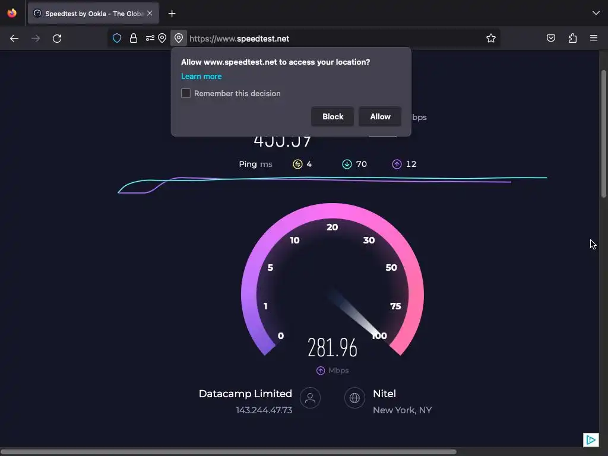608x456 pixels.
Task: Allow location access for speedtest.net
Action: (380, 116)
